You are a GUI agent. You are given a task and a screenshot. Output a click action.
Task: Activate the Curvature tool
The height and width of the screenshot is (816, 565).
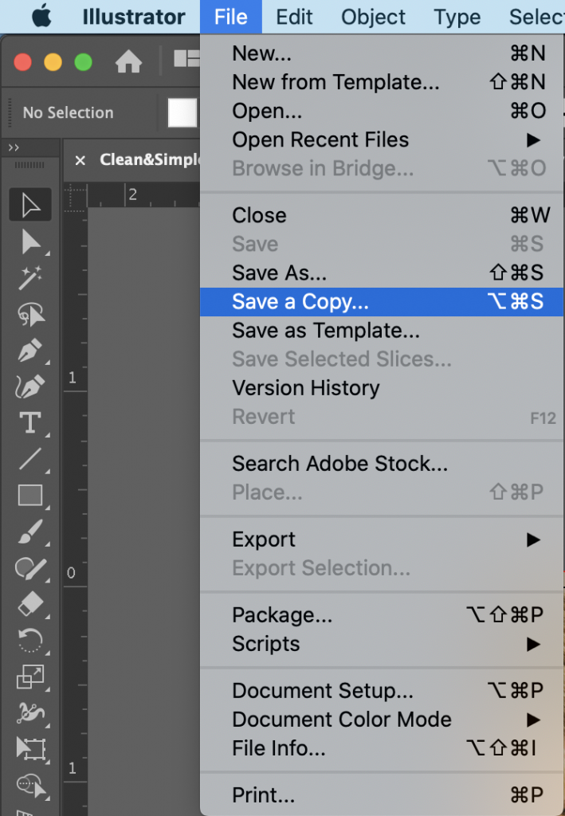click(30, 386)
